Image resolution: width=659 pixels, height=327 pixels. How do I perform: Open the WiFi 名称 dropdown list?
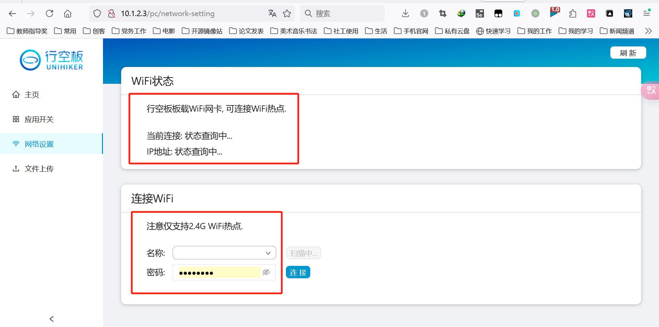[x=224, y=253]
